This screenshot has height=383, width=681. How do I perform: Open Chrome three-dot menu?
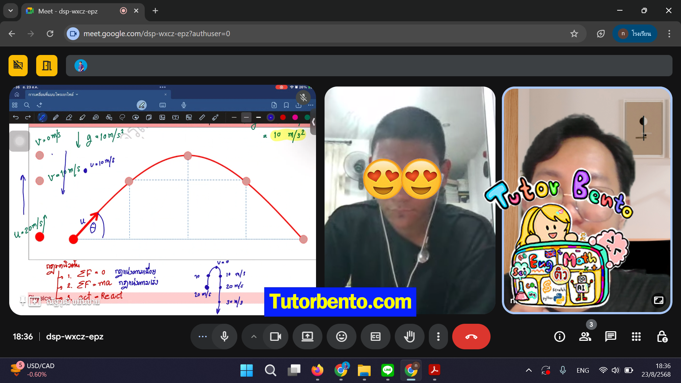(x=669, y=34)
